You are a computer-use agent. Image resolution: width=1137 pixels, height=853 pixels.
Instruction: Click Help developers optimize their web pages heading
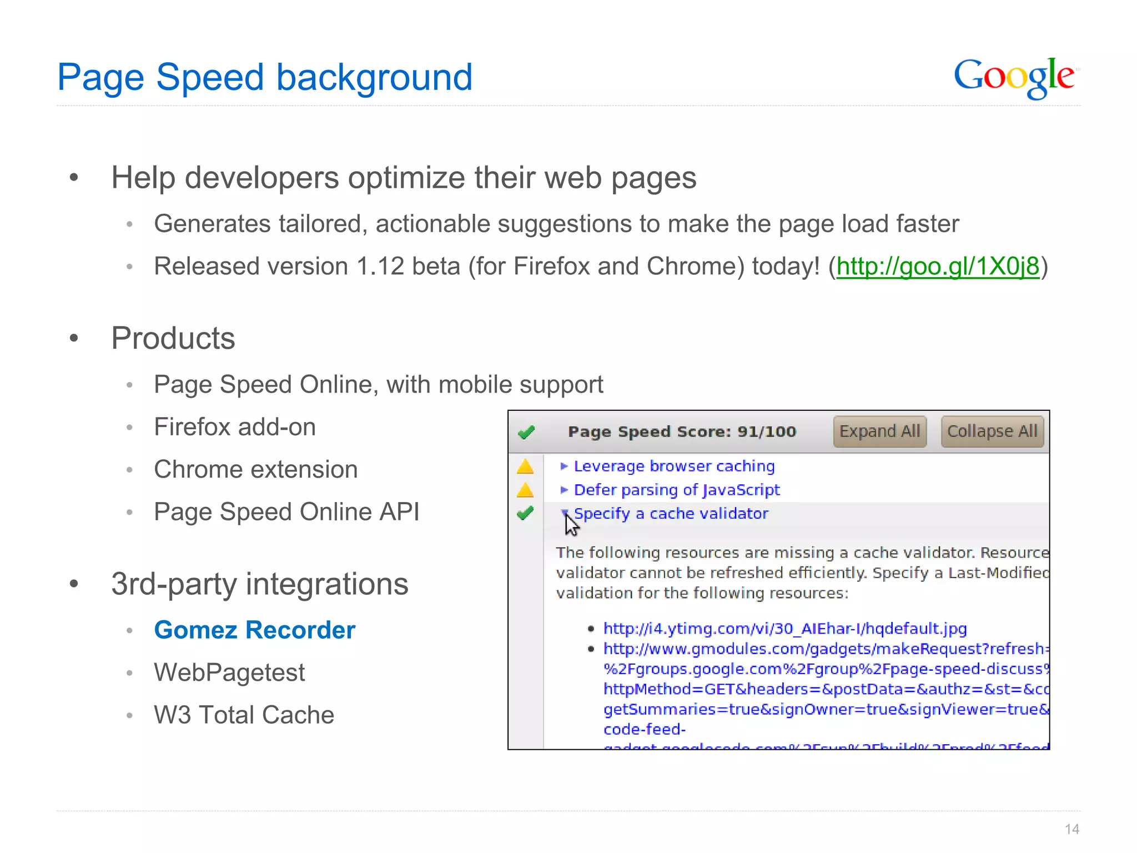pyautogui.click(x=404, y=178)
